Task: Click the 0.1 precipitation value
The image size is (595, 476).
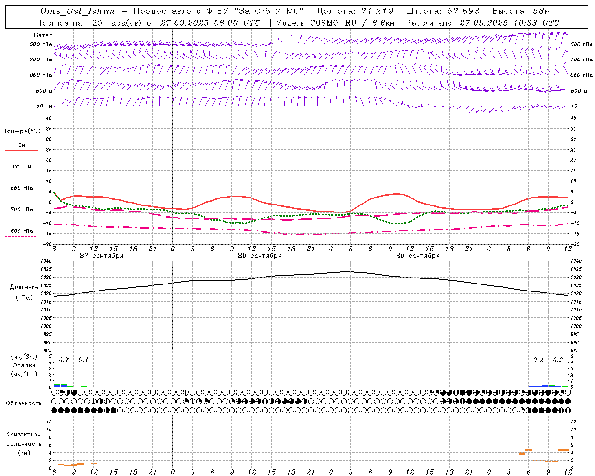Action: pos(83,360)
